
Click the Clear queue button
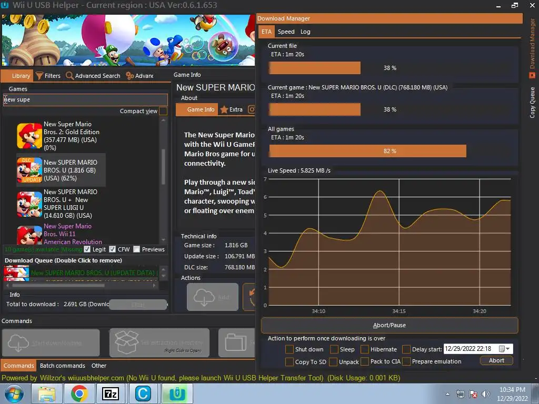pos(138,305)
